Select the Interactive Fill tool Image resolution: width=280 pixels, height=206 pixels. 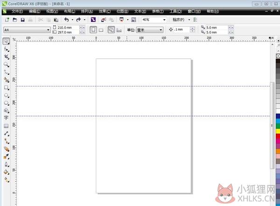point(7,179)
